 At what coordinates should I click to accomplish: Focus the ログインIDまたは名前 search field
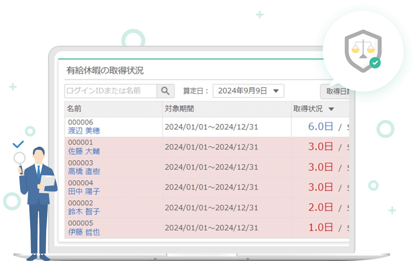111,91
